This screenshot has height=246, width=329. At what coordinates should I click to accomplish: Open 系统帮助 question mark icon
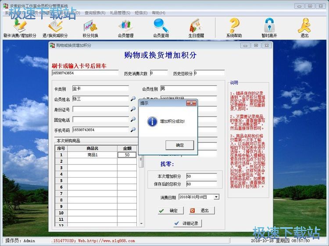coord(234,29)
